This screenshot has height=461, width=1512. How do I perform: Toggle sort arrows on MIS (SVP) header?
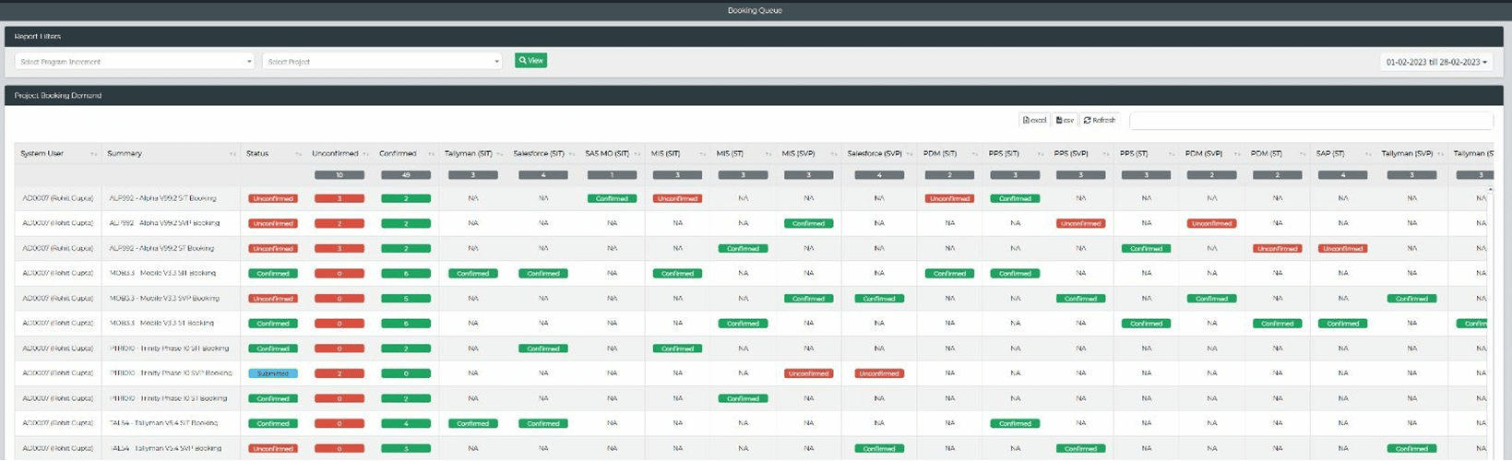(834, 154)
